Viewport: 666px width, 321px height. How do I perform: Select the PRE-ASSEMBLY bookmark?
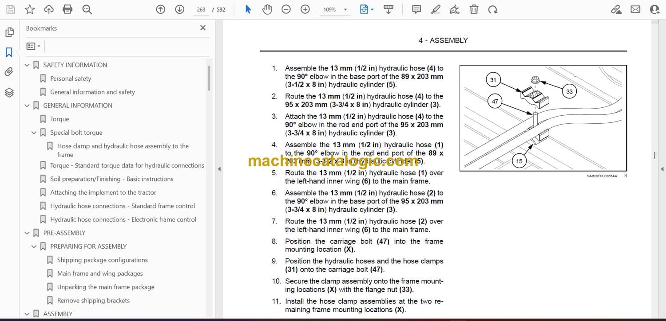click(x=64, y=233)
